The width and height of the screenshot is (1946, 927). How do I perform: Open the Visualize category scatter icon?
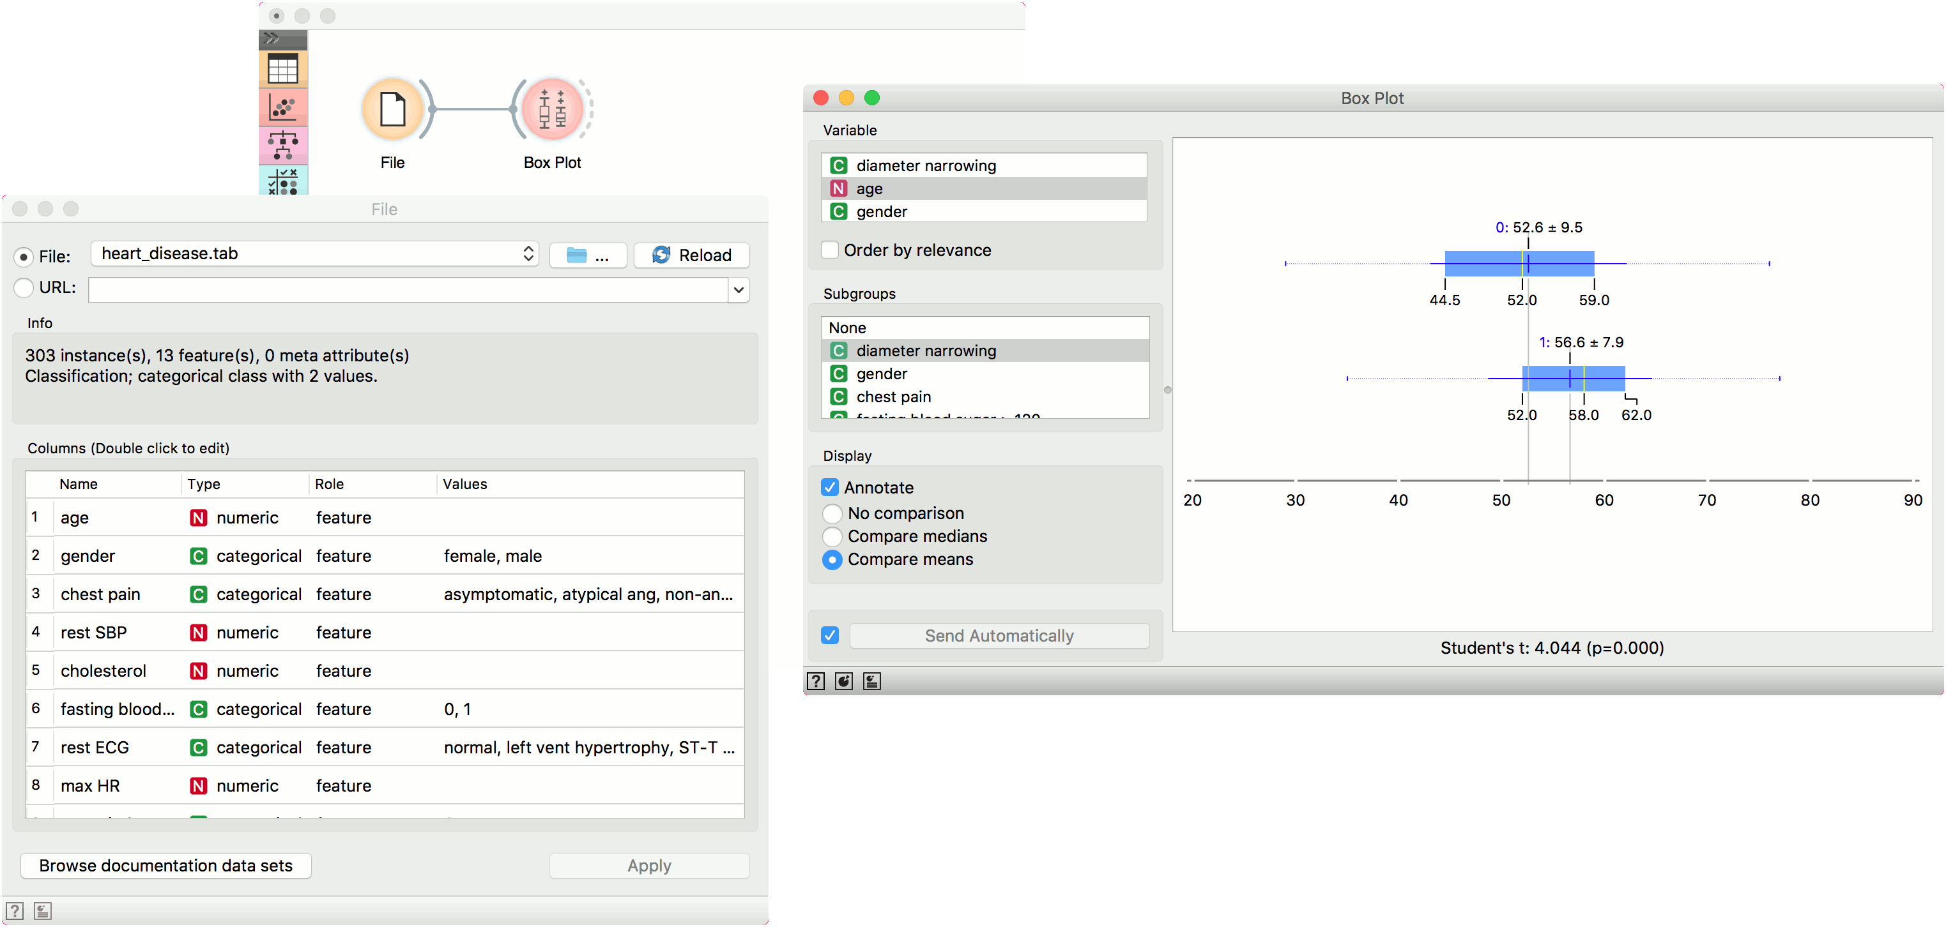283,108
